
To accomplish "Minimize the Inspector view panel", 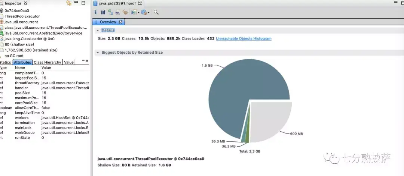I will [76, 2].
